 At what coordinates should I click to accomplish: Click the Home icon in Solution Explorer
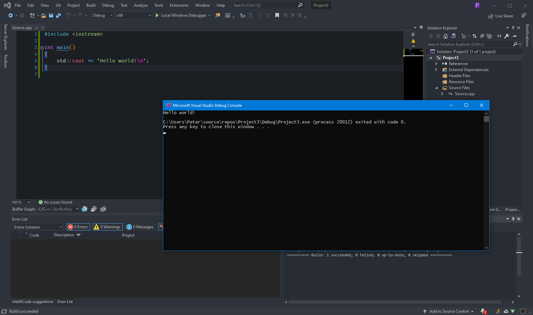point(446,36)
